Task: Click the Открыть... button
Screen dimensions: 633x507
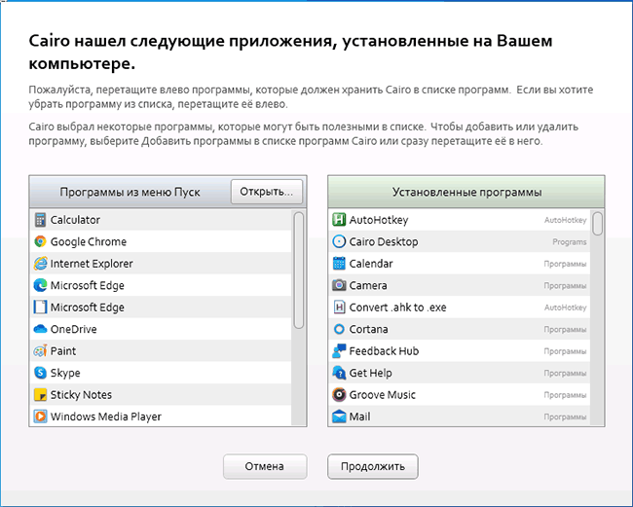Action: 267,192
